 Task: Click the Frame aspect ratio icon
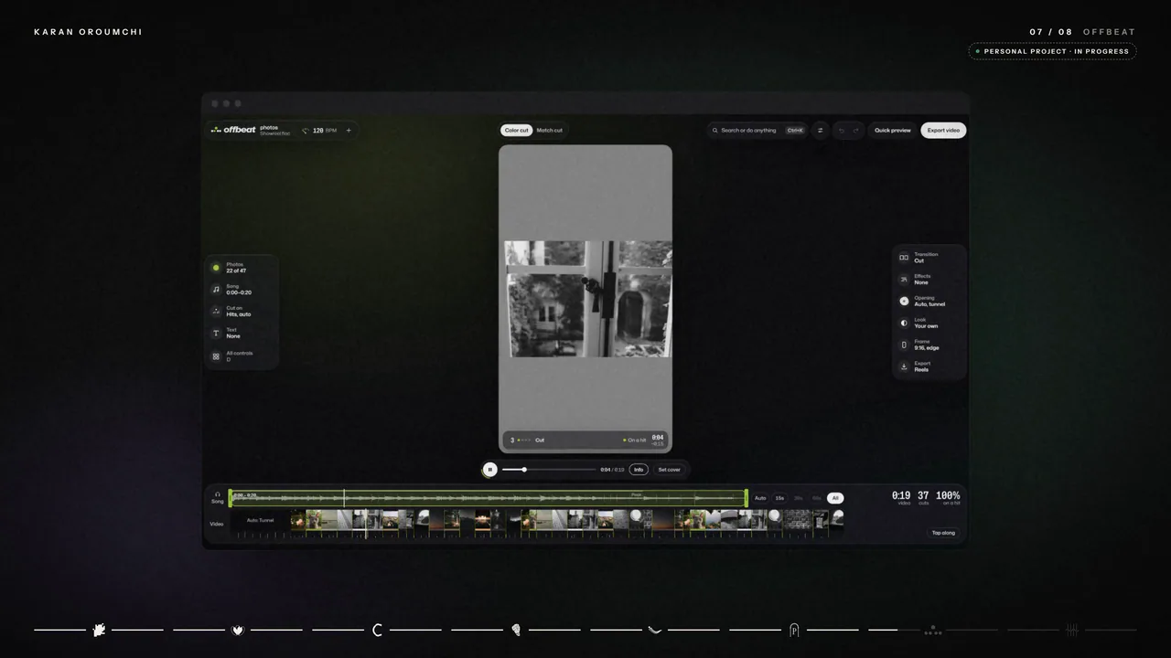pyautogui.click(x=904, y=345)
